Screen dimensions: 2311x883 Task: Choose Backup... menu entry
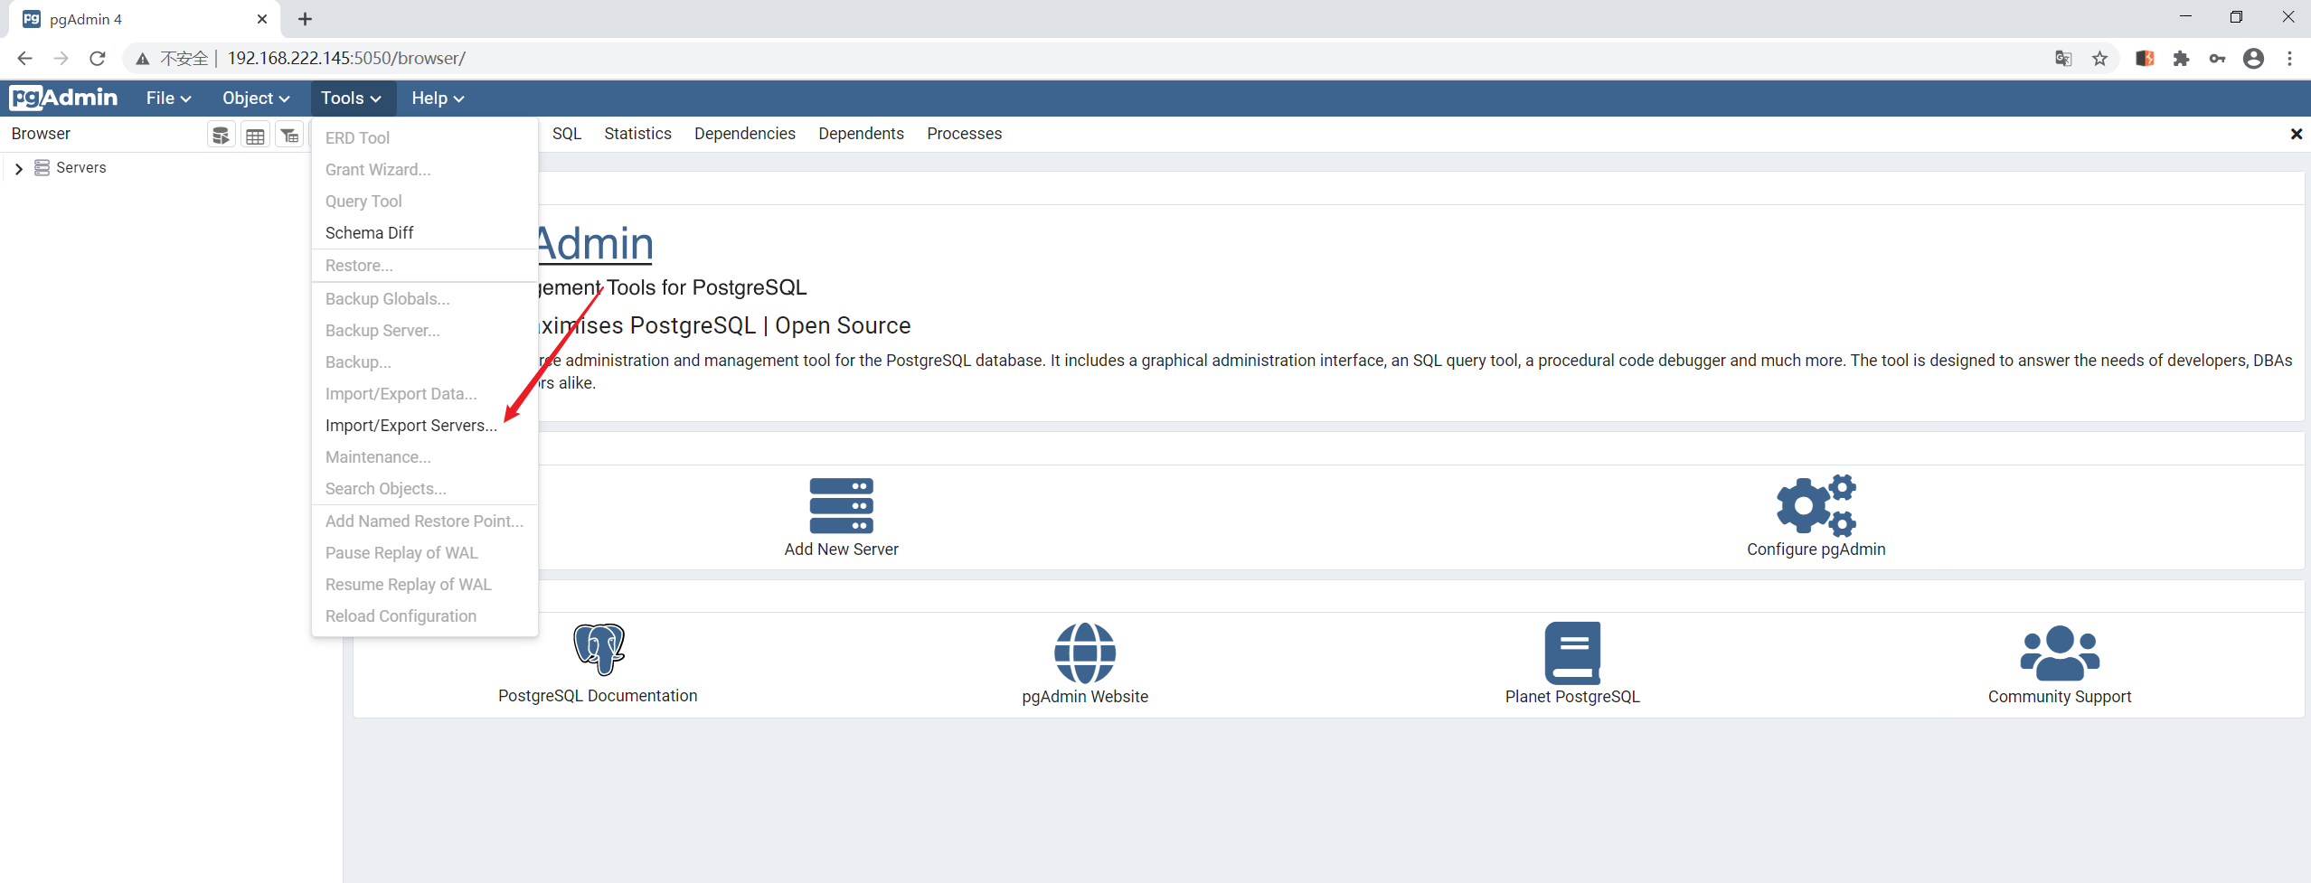(x=425, y=362)
